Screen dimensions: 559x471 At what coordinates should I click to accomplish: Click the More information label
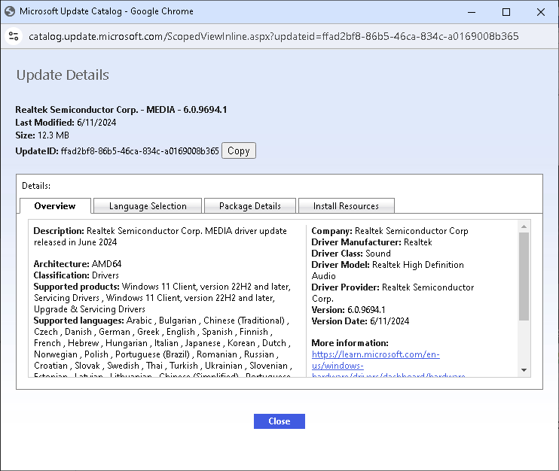pyautogui.click(x=350, y=343)
